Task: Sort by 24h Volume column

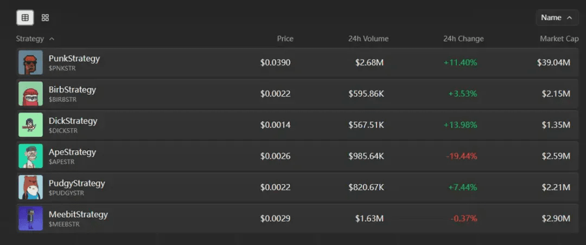Action: click(x=368, y=39)
